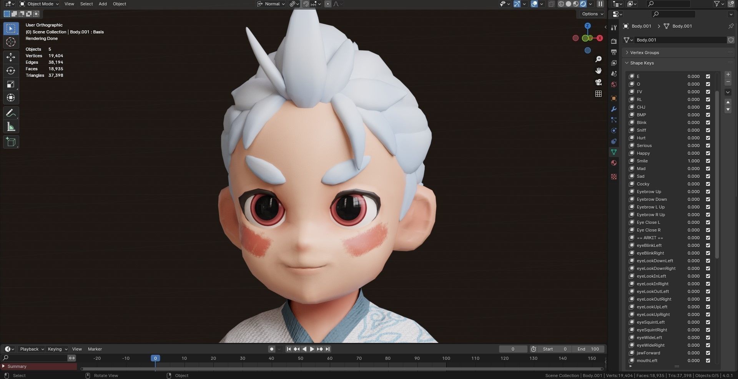The height and width of the screenshot is (379, 738).
Task: Open shape key specials dropdown arrow
Action: click(x=728, y=92)
